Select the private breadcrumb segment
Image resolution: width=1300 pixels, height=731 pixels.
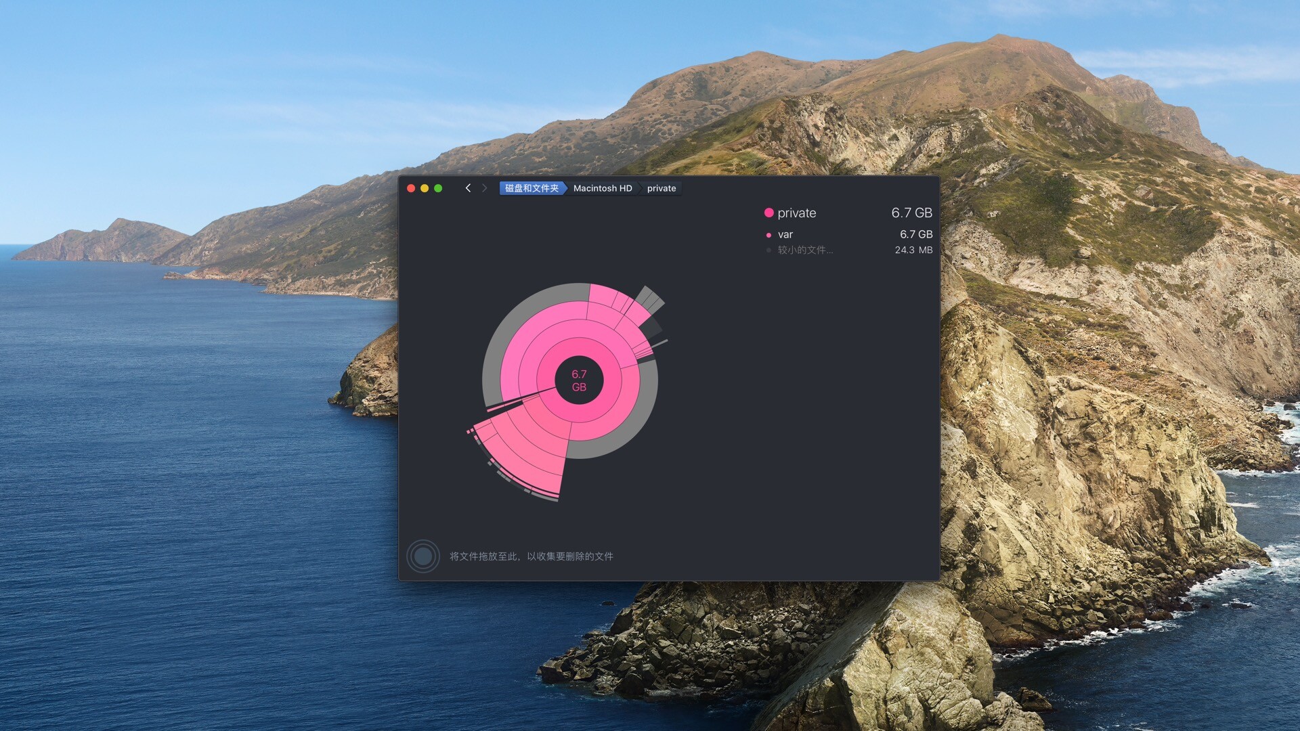(x=661, y=188)
